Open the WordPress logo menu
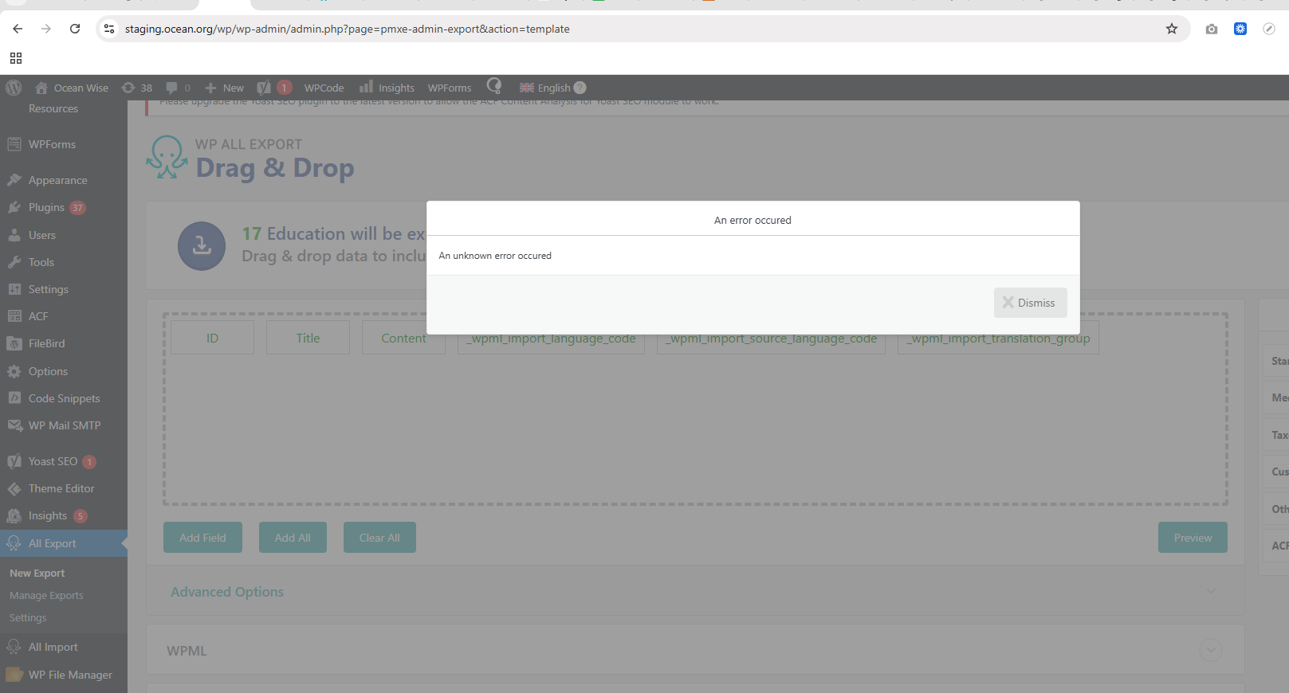This screenshot has width=1289, height=693. (x=14, y=88)
